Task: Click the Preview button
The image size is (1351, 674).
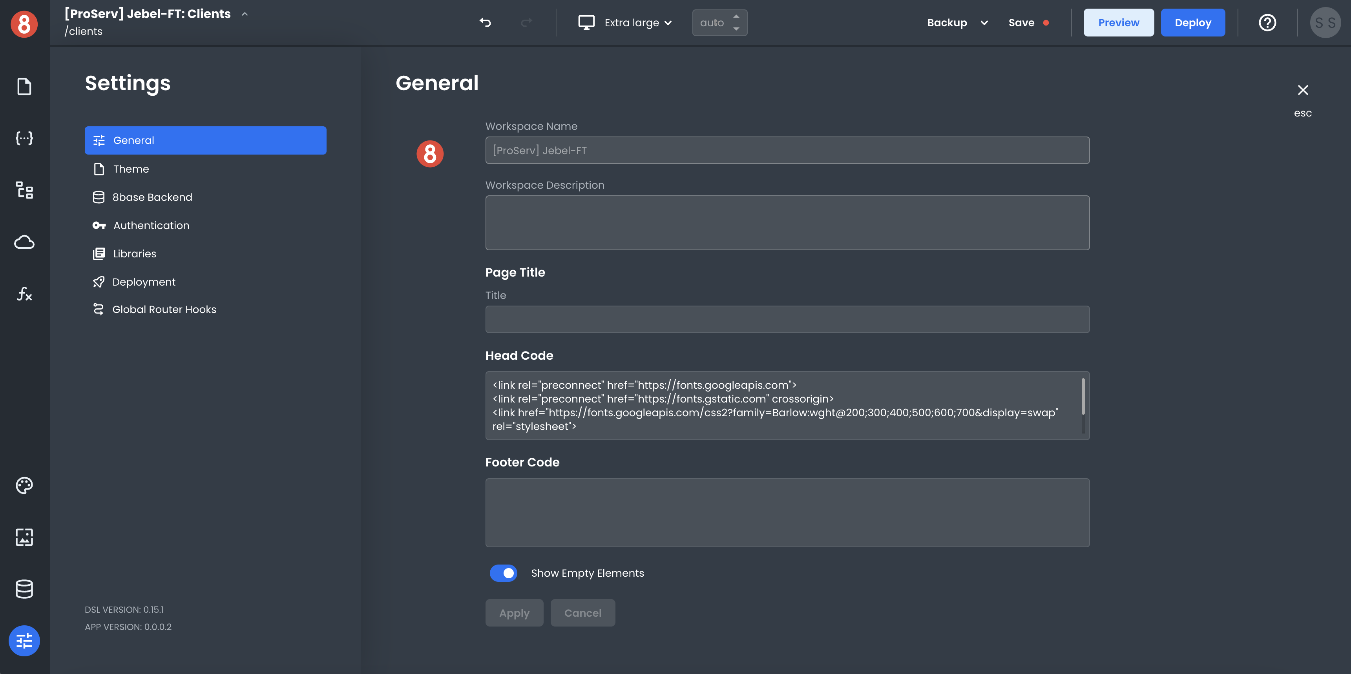Action: tap(1118, 22)
